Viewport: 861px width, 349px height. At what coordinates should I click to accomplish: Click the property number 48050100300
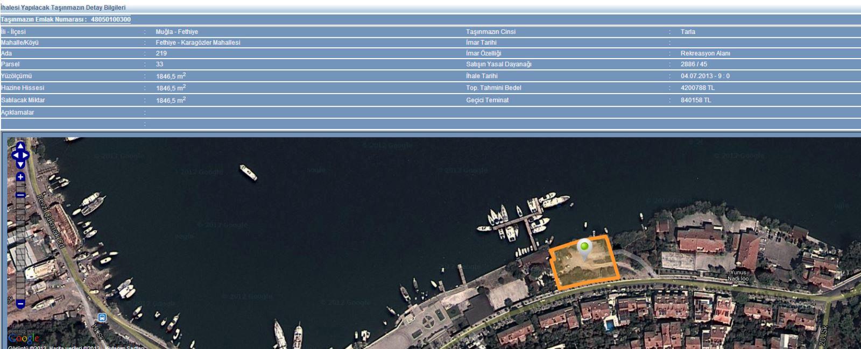[110, 19]
